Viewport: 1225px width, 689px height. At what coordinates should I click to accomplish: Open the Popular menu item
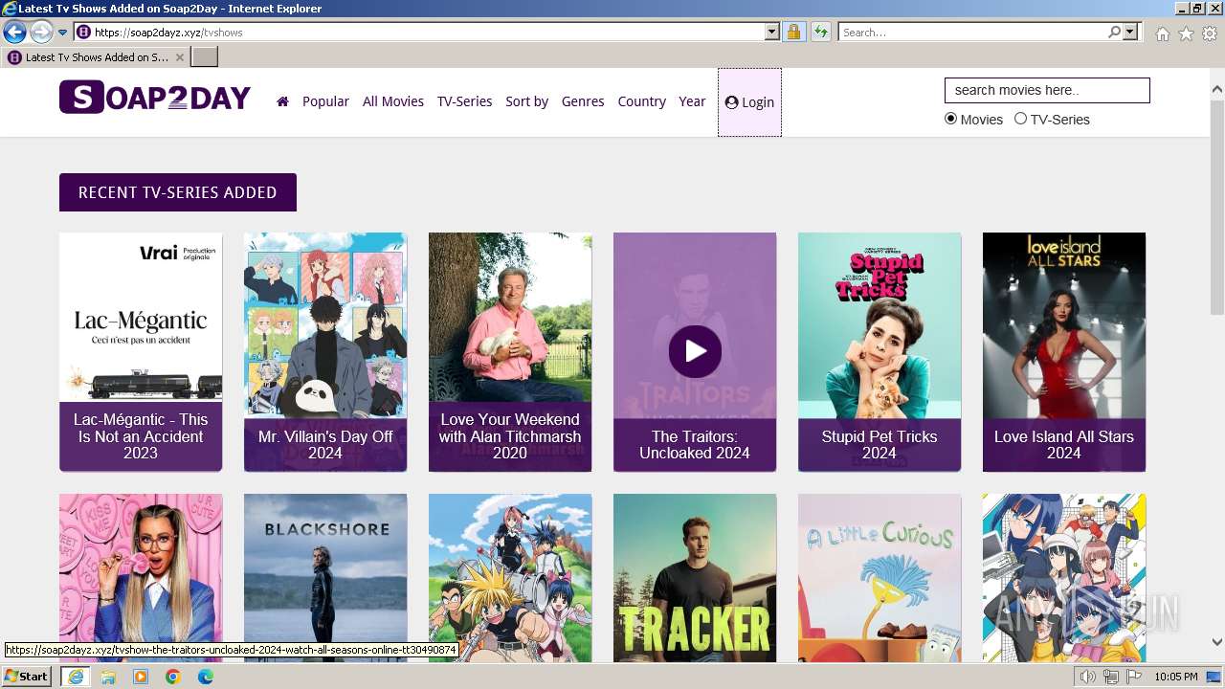pyautogui.click(x=325, y=101)
